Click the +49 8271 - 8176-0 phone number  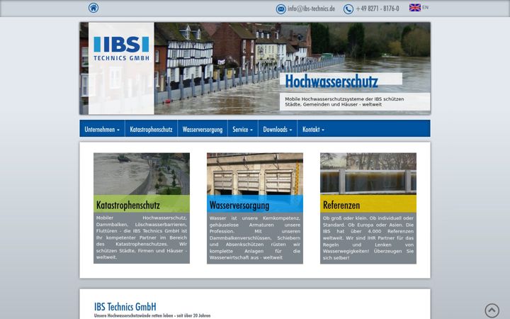[x=378, y=9]
